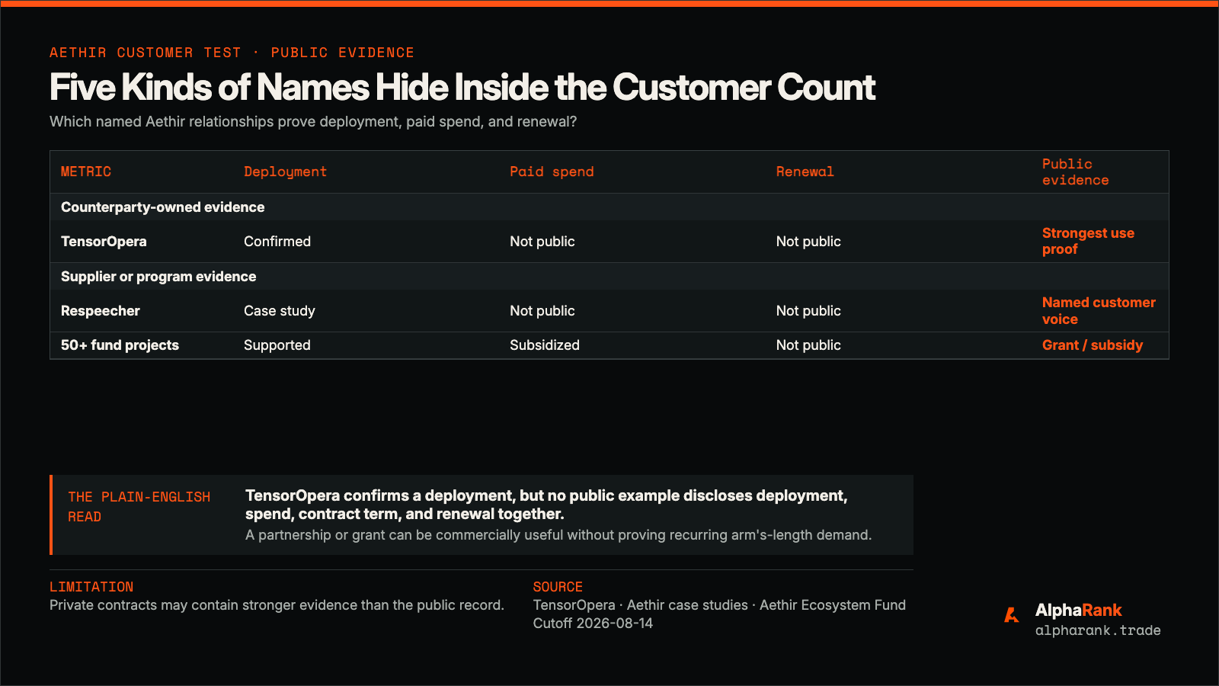The image size is (1219, 686).
Task: Click 'THE PLAIN-ENGLISH READ' label
Action: click(x=139, y=507)
